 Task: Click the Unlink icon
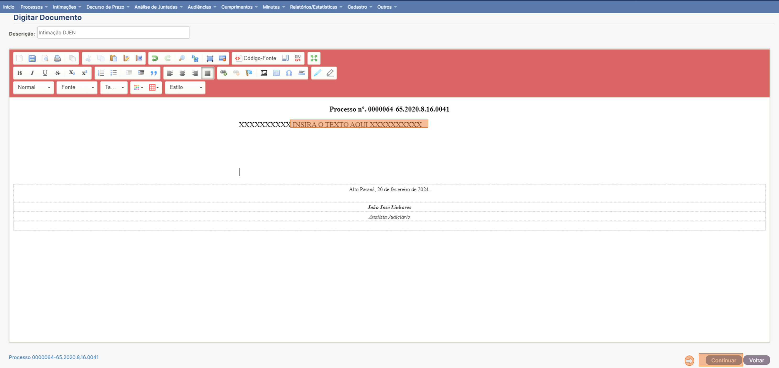pos(236,73)
